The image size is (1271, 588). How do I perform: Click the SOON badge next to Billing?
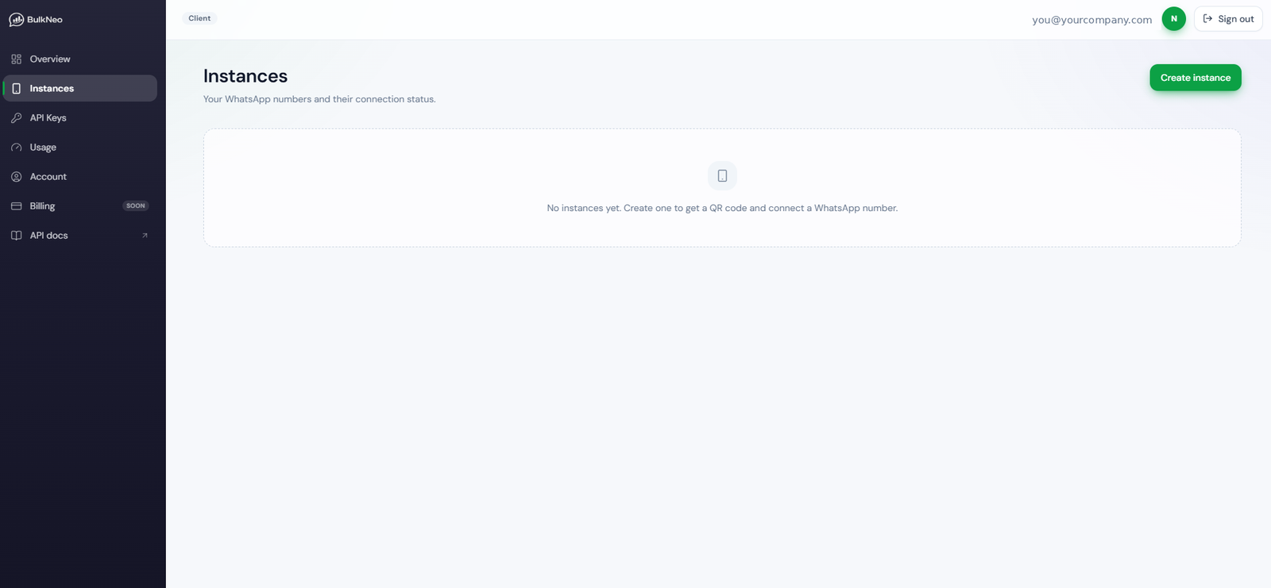click(x=136, y=206)
